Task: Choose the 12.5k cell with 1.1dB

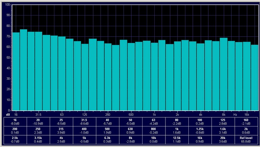Action: 177,140
